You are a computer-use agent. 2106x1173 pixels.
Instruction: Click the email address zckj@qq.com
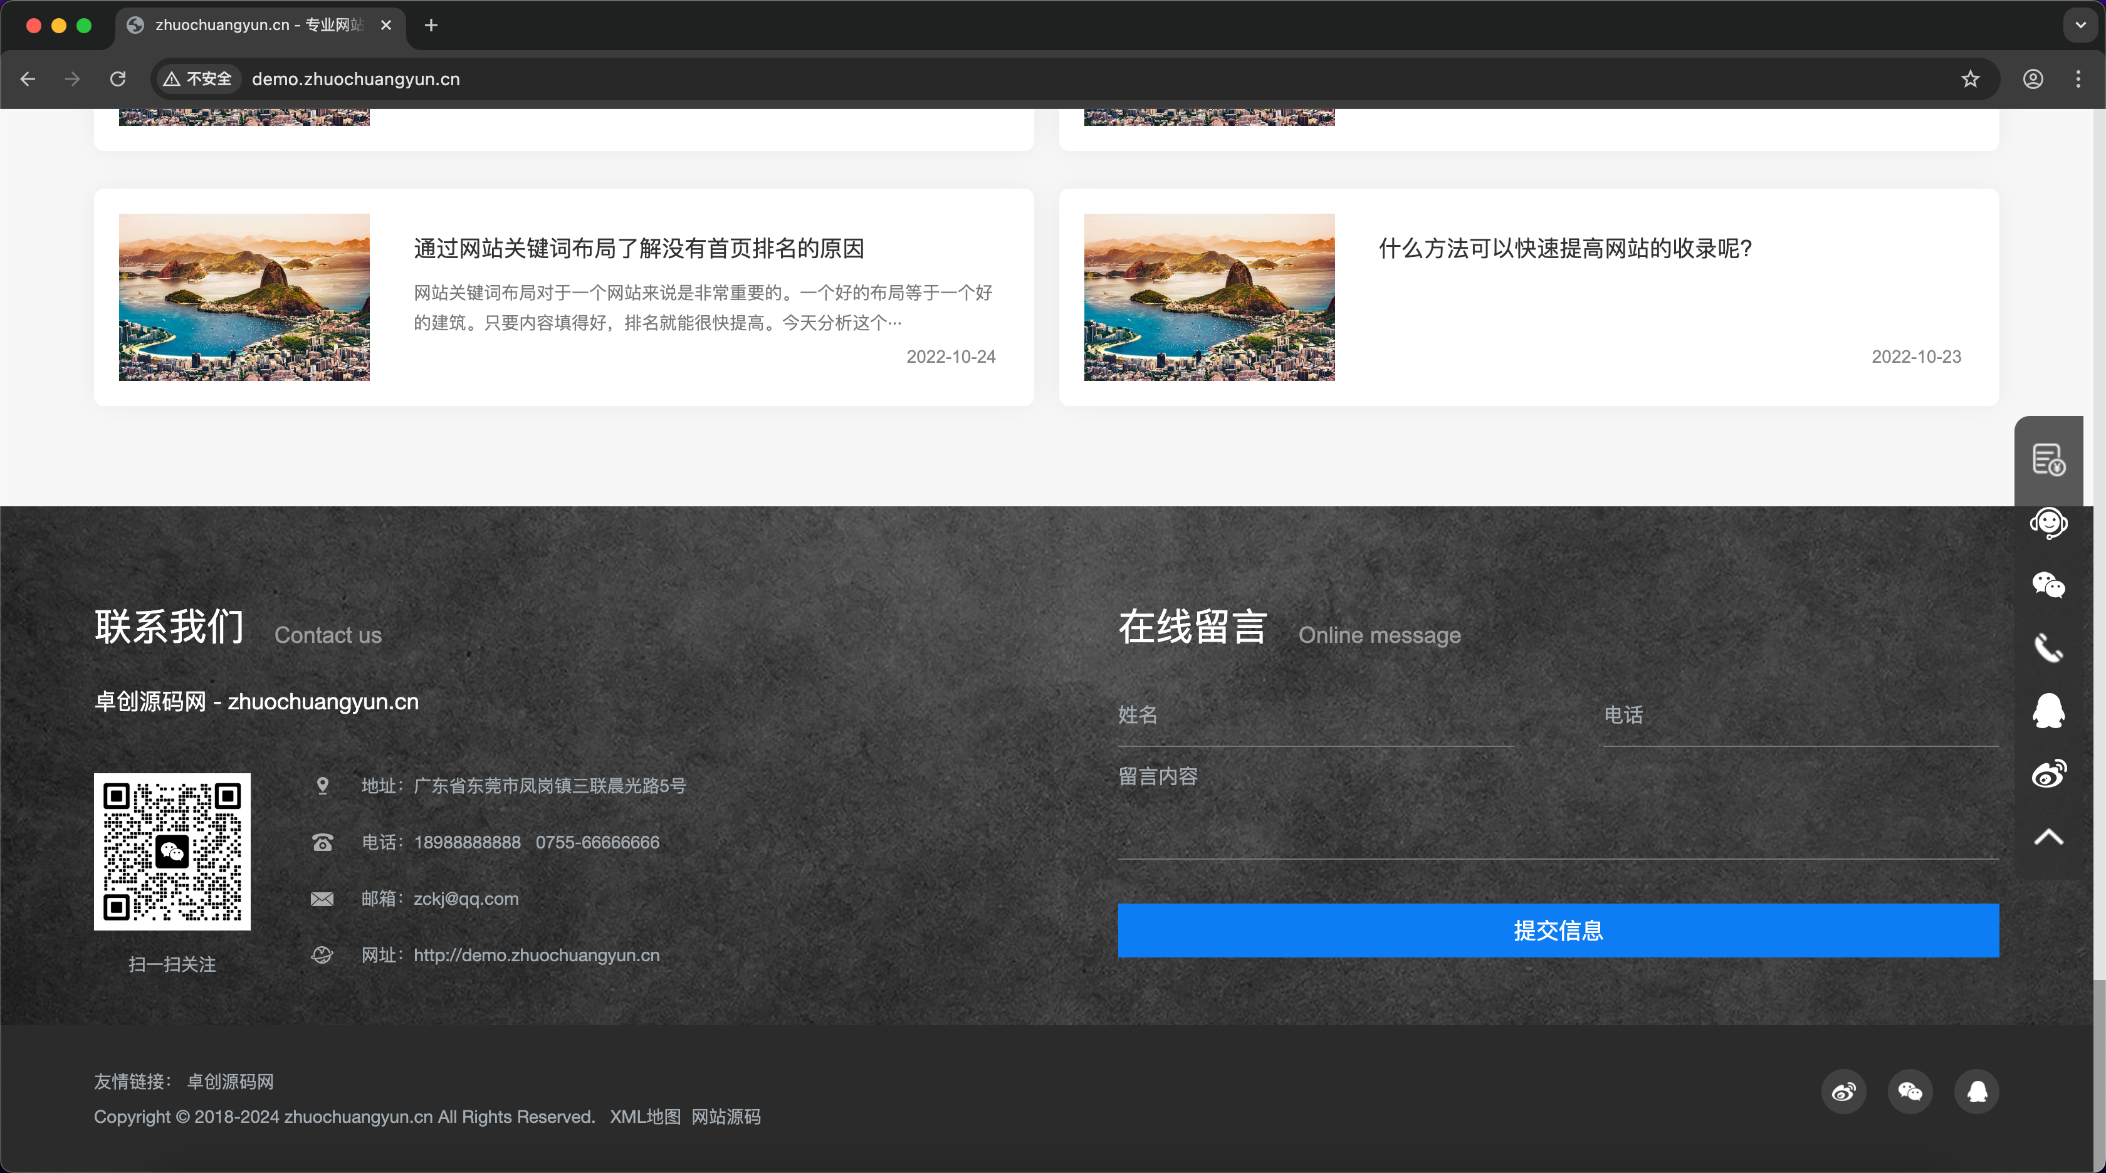[466, 899]
